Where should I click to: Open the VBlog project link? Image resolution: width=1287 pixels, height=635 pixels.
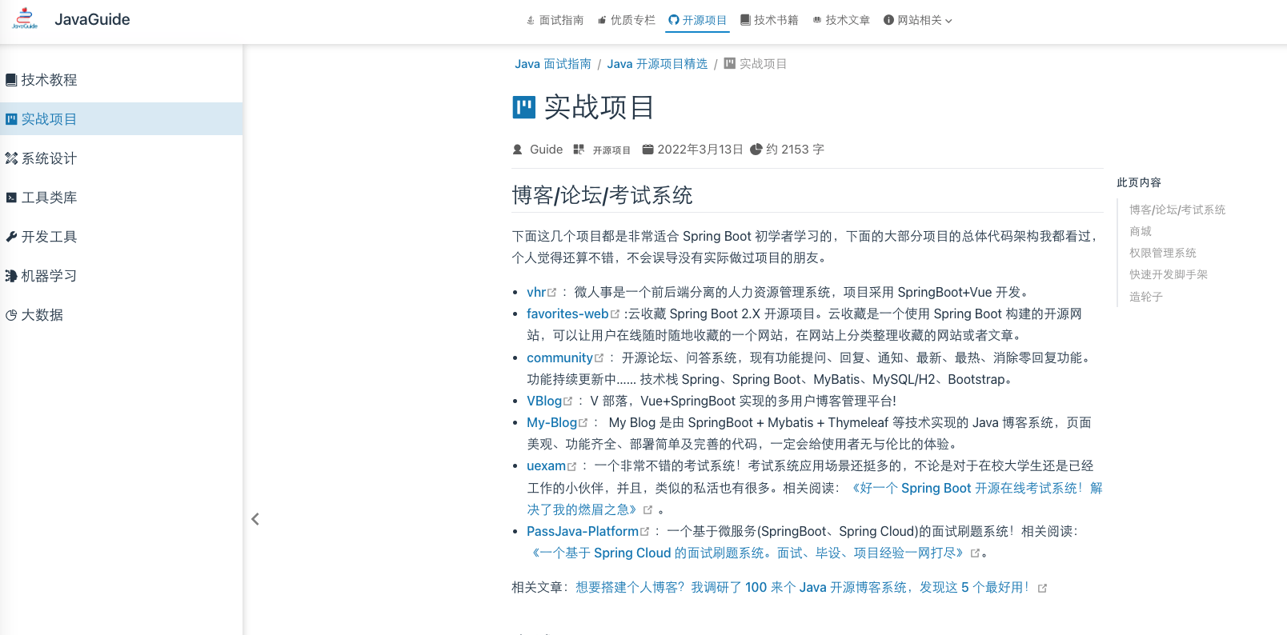click(x=550, y=401)
